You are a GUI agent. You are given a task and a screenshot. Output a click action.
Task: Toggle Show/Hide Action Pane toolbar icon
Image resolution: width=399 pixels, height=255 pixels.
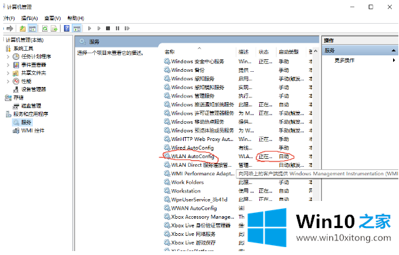point(77,28)
